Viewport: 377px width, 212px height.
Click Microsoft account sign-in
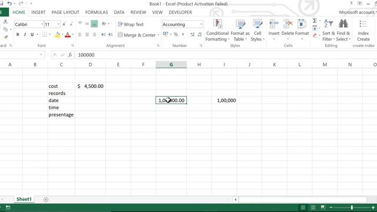pyautogui.click(x=358, y=12)
